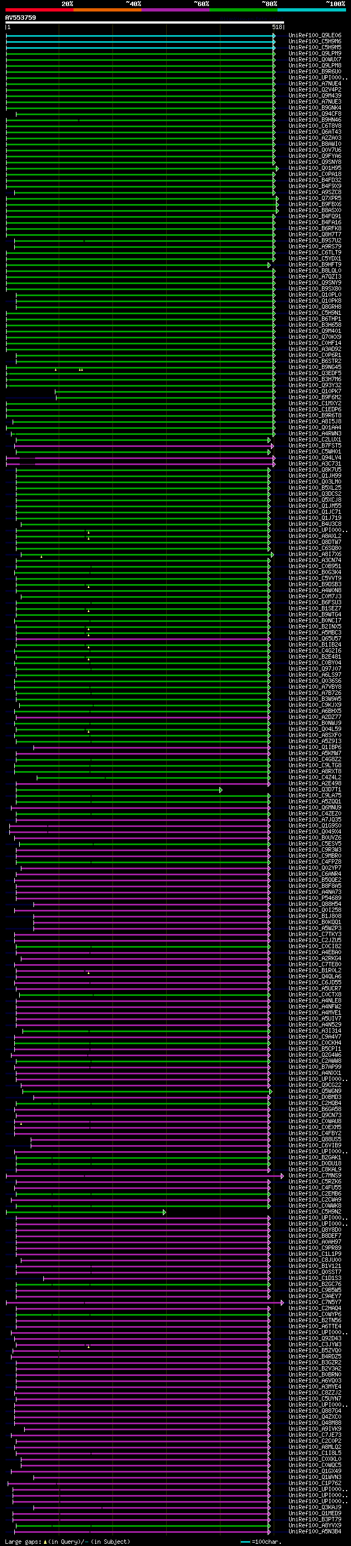
Task: Select the UniRef100_B2E481 entry
Action: coord(315,656)
